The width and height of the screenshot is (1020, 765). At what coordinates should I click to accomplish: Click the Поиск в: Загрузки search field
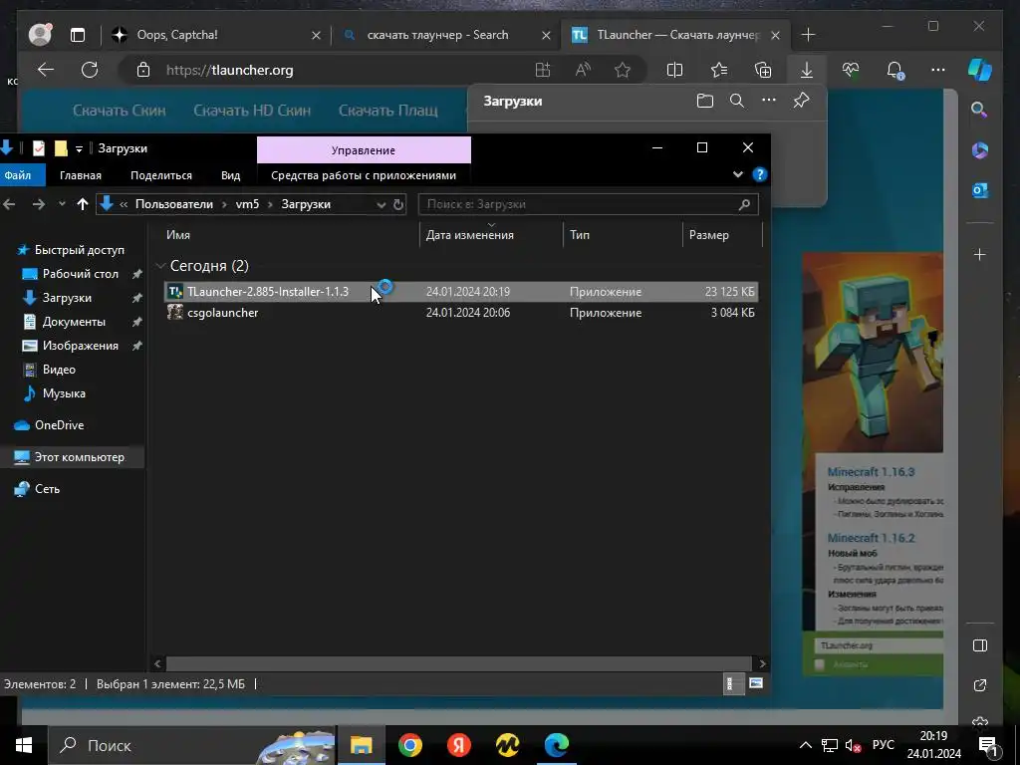coord(588,204)
